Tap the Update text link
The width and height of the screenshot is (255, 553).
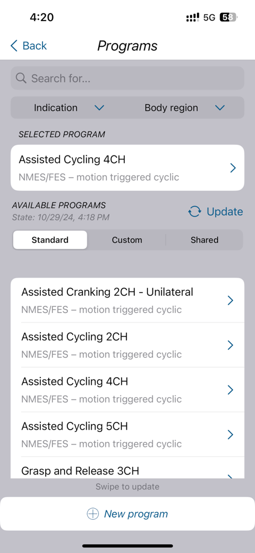point(225,212)
